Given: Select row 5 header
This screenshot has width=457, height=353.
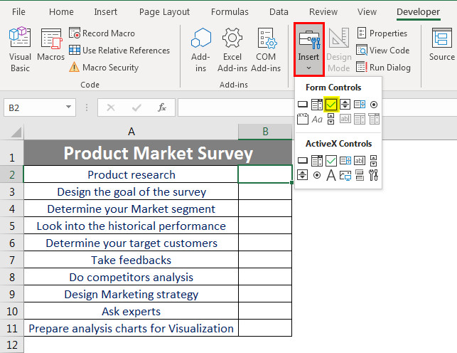Looking at the screenshot, I should (x=11, y=226).
